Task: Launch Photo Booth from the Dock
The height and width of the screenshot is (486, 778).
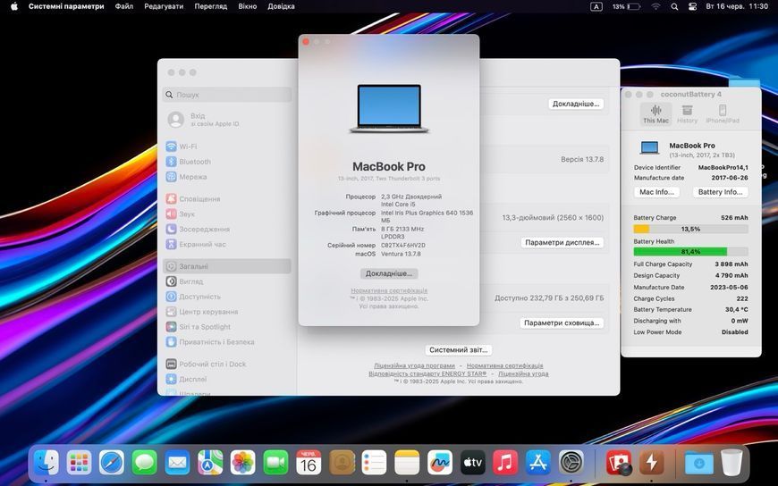Action: coord(619,463)
